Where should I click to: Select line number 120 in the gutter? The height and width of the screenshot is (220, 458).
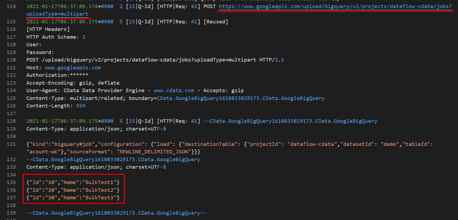[x=12, y=60]
